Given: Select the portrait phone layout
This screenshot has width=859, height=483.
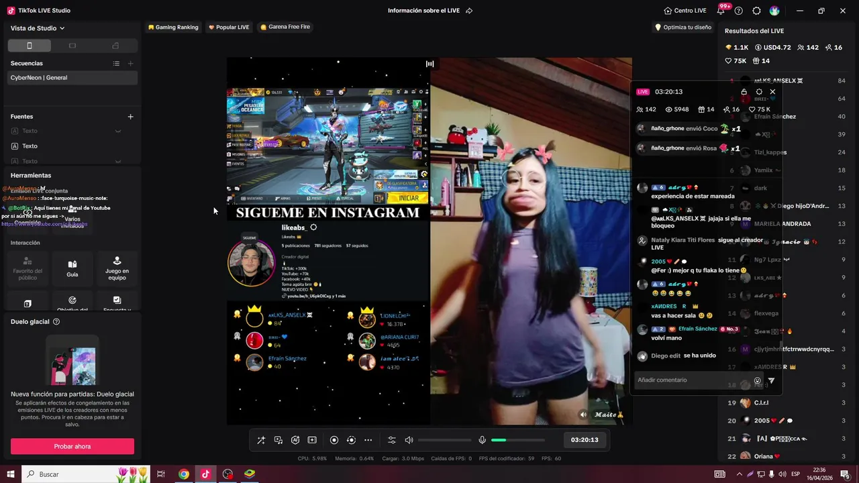Looking at the screenshot, I should 29,46.
